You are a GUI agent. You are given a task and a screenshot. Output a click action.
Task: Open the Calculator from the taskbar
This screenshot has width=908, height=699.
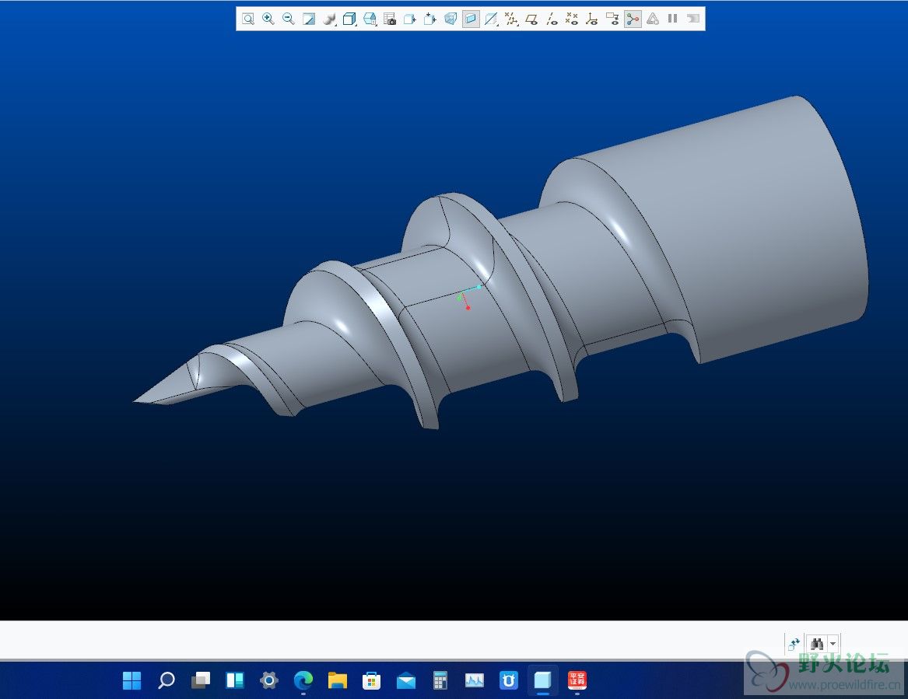click(440, 680)
